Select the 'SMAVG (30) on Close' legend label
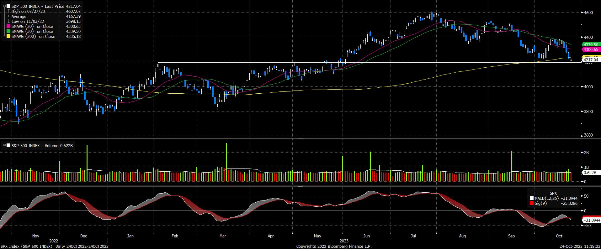Screen dimensions: 601x249 coord(32,31)
